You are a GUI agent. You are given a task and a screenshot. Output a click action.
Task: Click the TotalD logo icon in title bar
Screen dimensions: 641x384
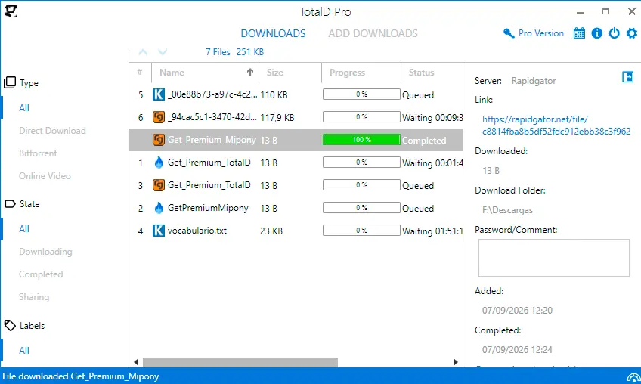tap(11, 11)
